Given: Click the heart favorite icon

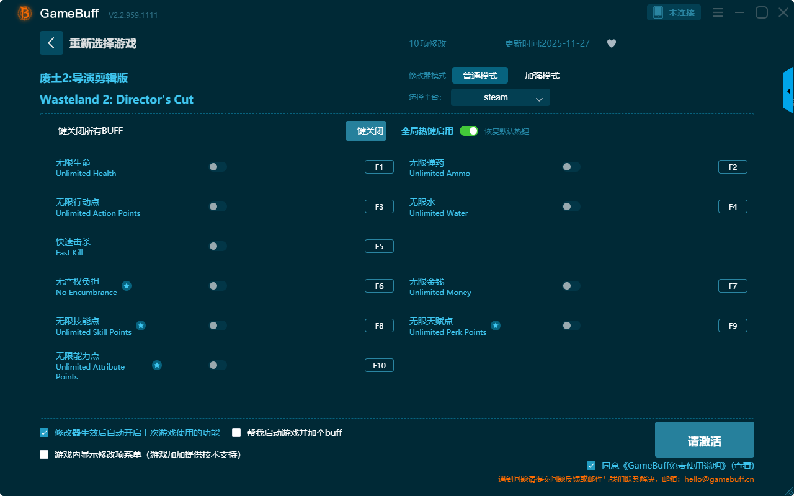Looking at the screenshot, I should pyautogui.click(x=612, y=43).
